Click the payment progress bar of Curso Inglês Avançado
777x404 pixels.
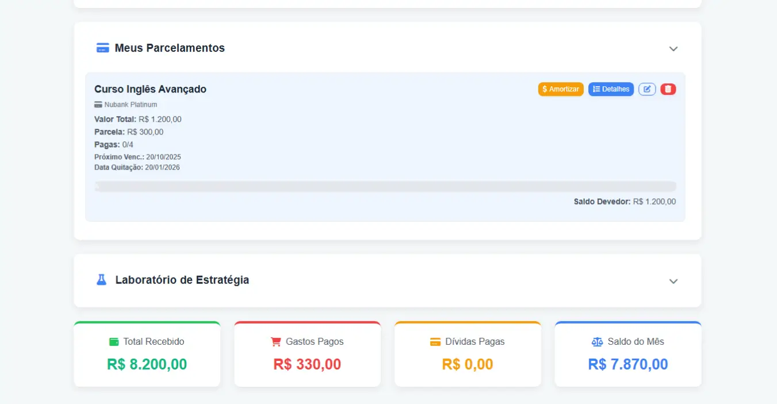pos(385,186)
